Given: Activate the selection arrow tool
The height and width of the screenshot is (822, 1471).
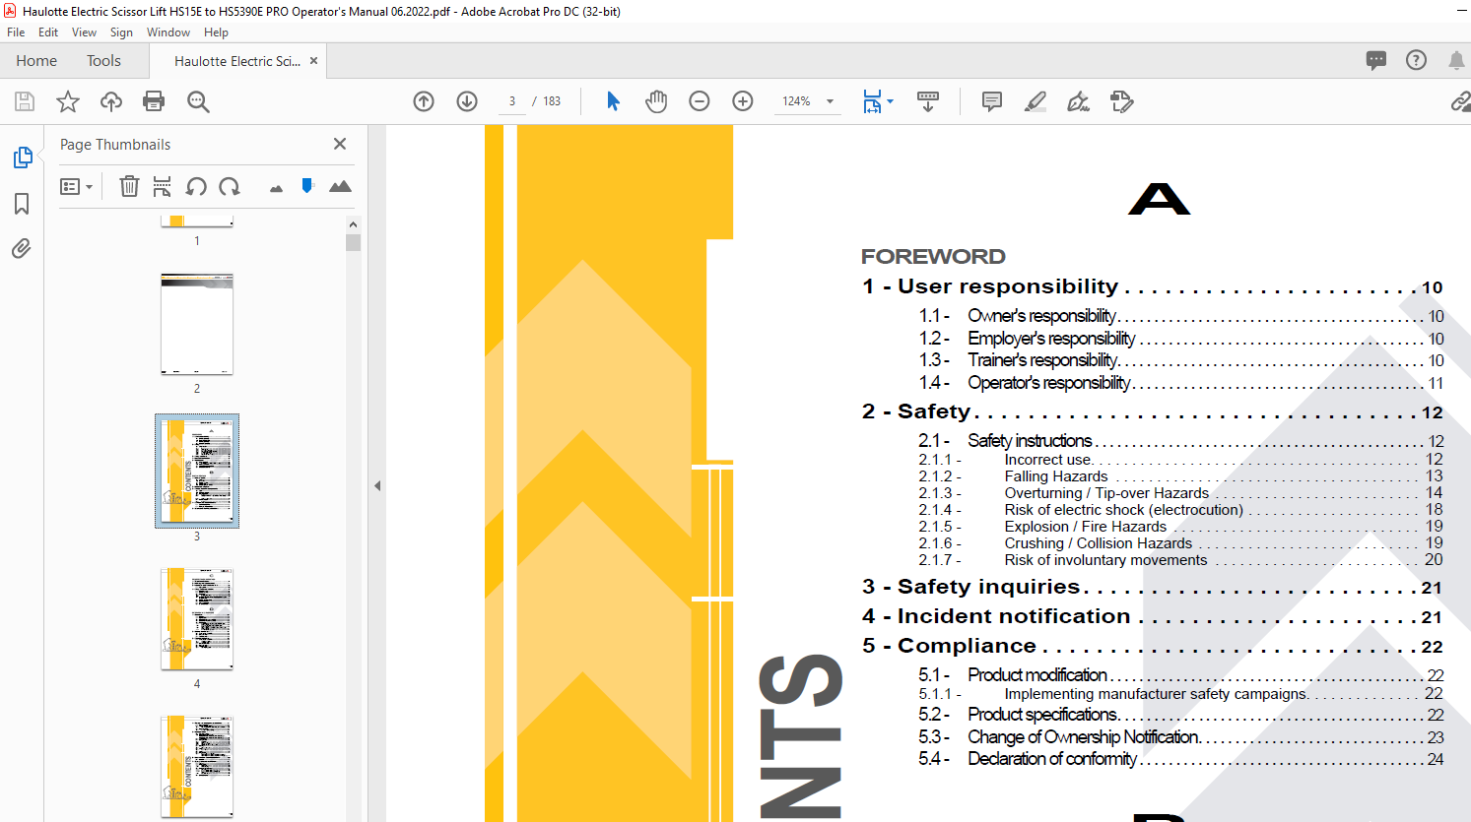Looking at the screenshot, I should [613, 101].
